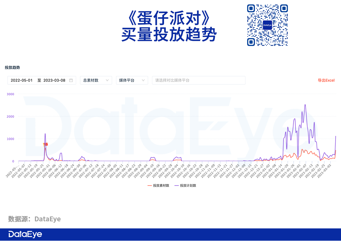
Task: Click the 数据源：DataEye source text
Action: [x=34, y=219]
